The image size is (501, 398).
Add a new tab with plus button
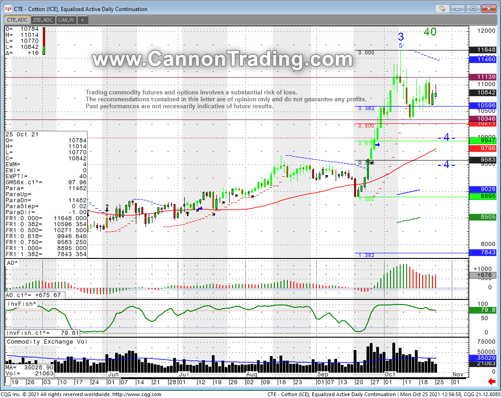click(82, 20)
